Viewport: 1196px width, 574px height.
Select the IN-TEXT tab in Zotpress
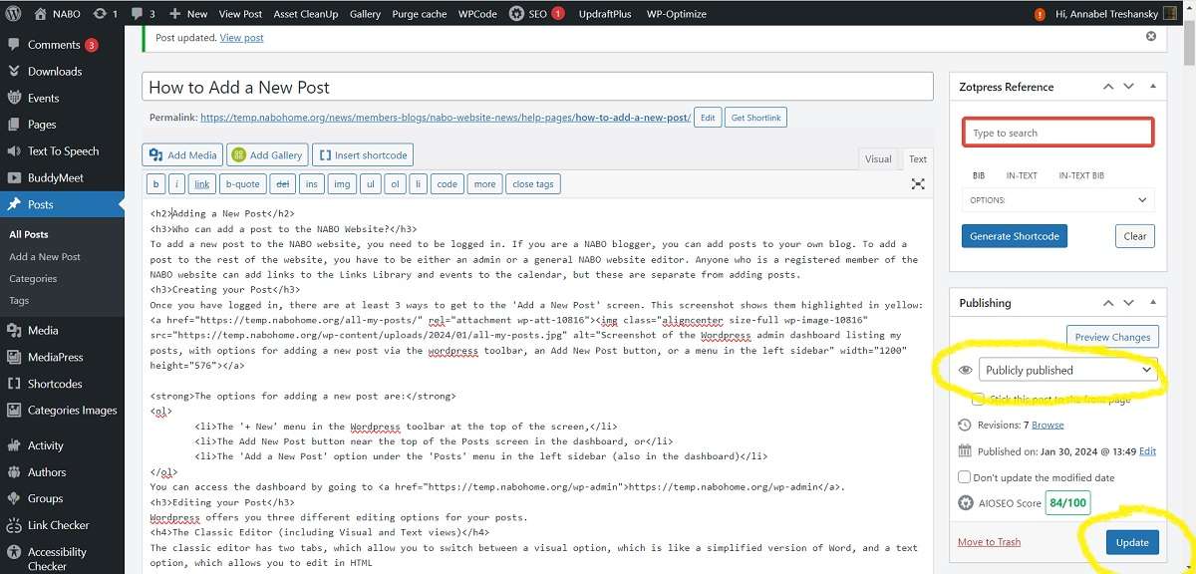1021,175
